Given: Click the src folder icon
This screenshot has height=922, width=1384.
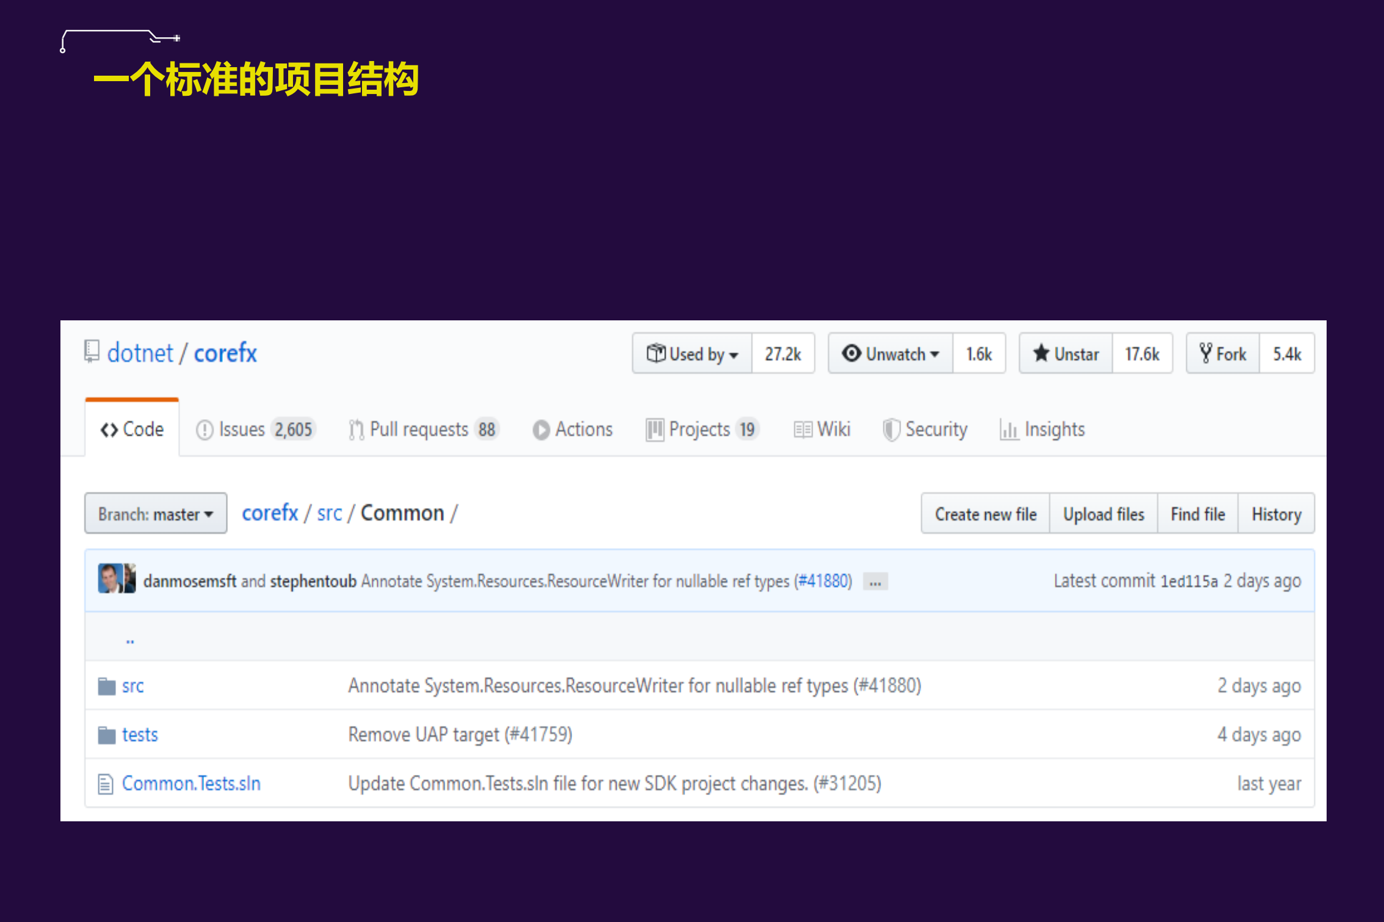Looking at the screenshot, I should [x=106, y=685].
